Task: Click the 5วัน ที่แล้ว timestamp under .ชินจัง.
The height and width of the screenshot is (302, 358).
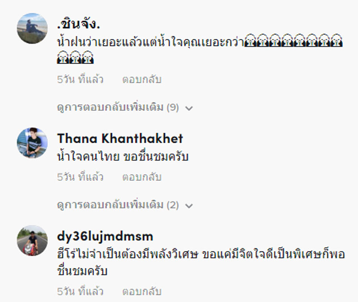Action: pyautogui.click(x=80, y=80)
